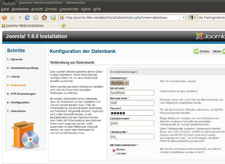Viewport: 225px width, 164px height.
Task: Open a new tab with the plus icon
Action: (x=63, y=25)
